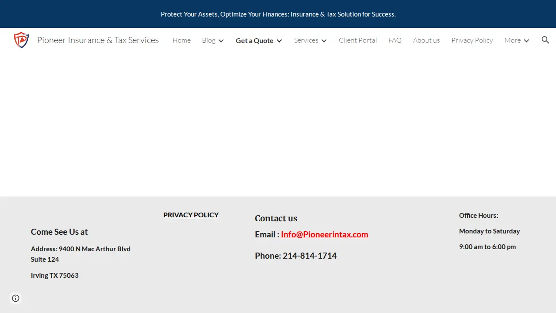The height and width of the screenshot is (313, 556).
Task: Click the More nav label
Action: click(513, 40)
